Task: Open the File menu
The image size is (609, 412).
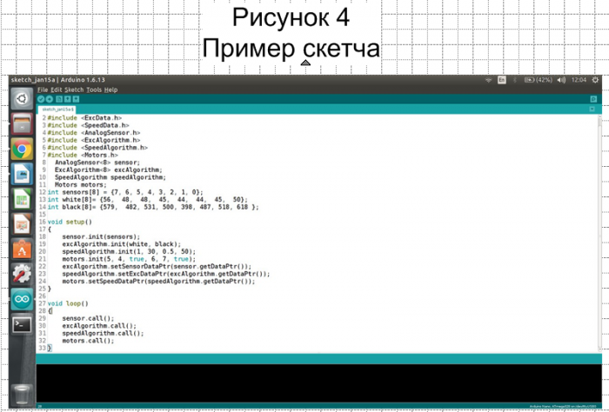Action: coord(43,90)
